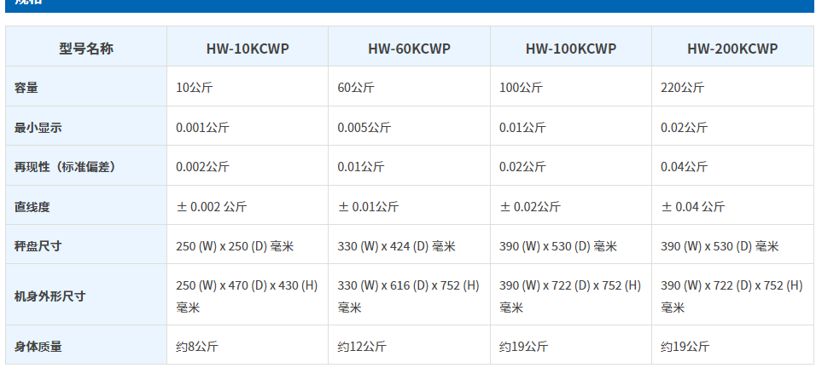
Task: Select the 身体质量 row label
Action: [38, 347]
